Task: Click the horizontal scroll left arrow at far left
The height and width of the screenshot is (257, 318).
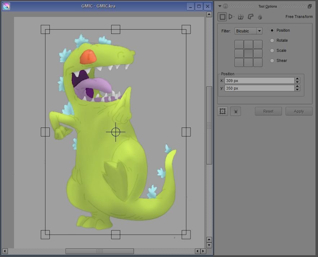Action: [5, 251]
